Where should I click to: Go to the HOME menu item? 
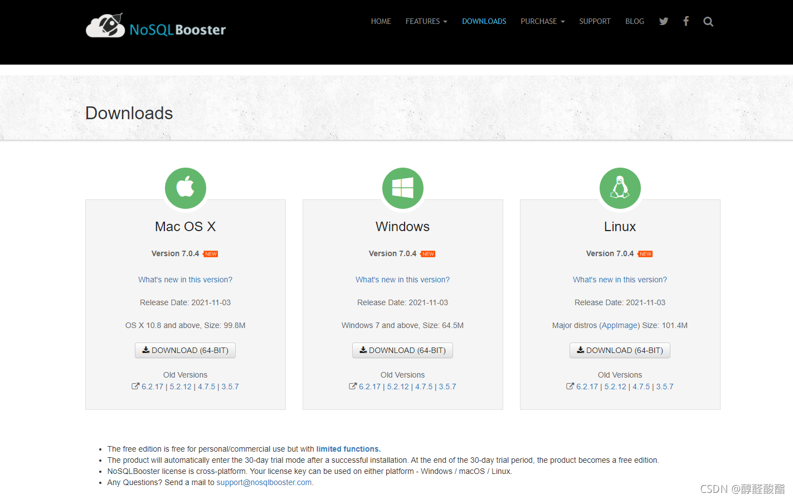pyautogui.click(x=381, y=21)
